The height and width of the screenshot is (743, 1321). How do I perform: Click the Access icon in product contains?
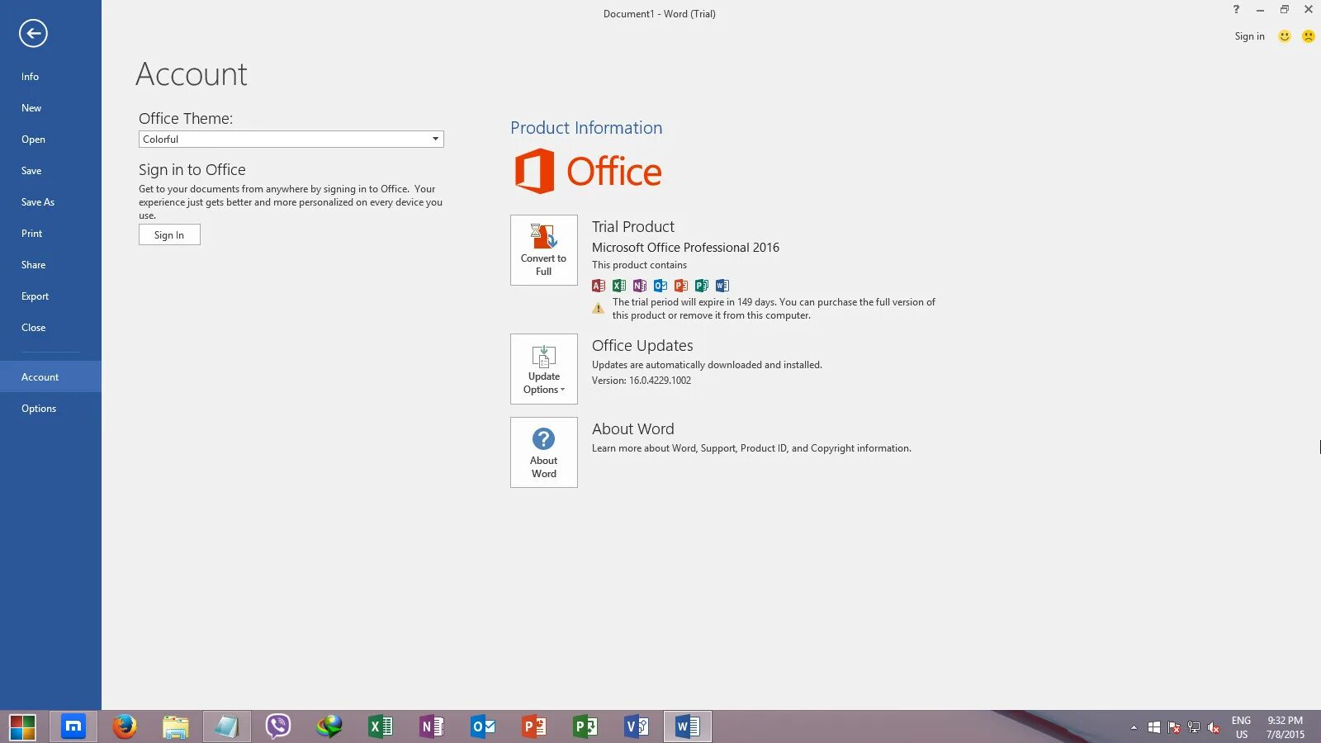point(599,286)
